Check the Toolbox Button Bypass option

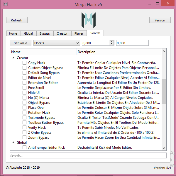tap(24, 122)
